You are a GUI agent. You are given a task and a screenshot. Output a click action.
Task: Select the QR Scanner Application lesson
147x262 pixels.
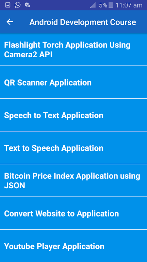click(x=73, y=82)
